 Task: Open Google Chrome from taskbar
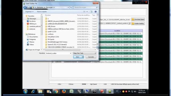click(x=56, y=91)
